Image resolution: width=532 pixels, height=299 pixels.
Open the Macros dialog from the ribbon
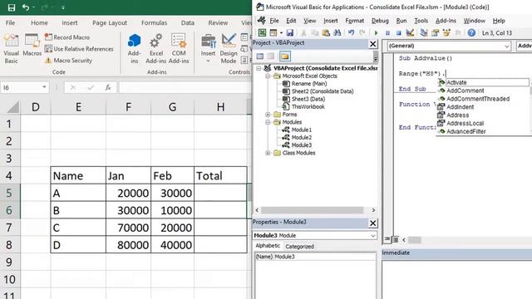coord(32,45)
